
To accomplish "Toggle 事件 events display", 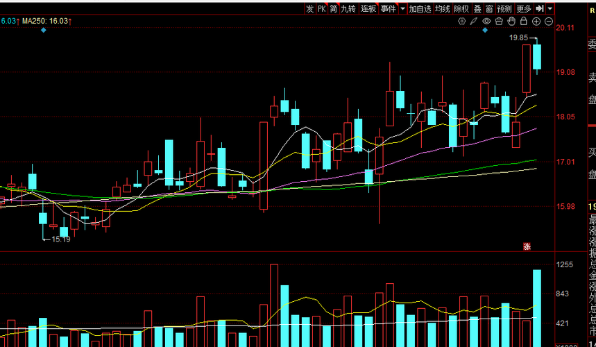I will pyautogui.click(x=389, y=9).
